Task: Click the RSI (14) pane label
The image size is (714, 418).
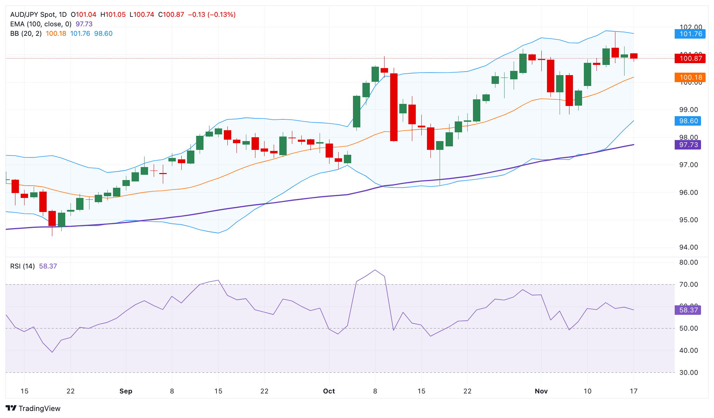Action: tap(22, 266)
